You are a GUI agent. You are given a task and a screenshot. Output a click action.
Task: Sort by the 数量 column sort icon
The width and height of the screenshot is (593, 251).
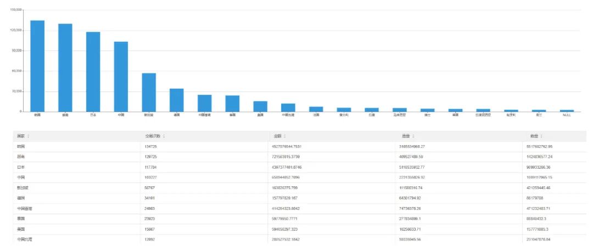pyautogui.click(x=541, y=136)
